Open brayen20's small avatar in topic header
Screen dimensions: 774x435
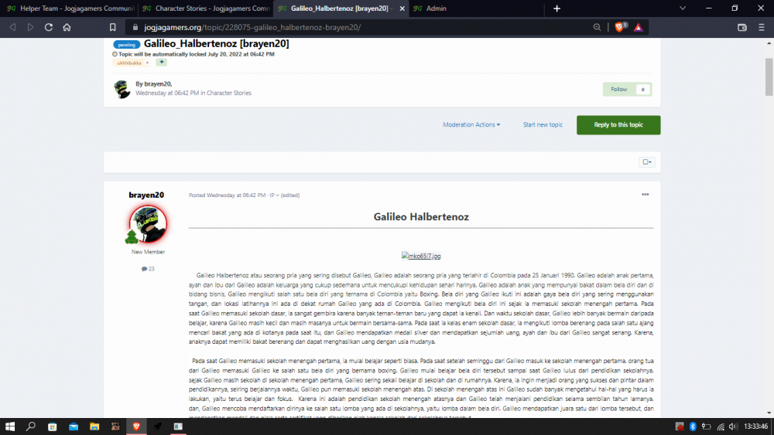(122, 89)
